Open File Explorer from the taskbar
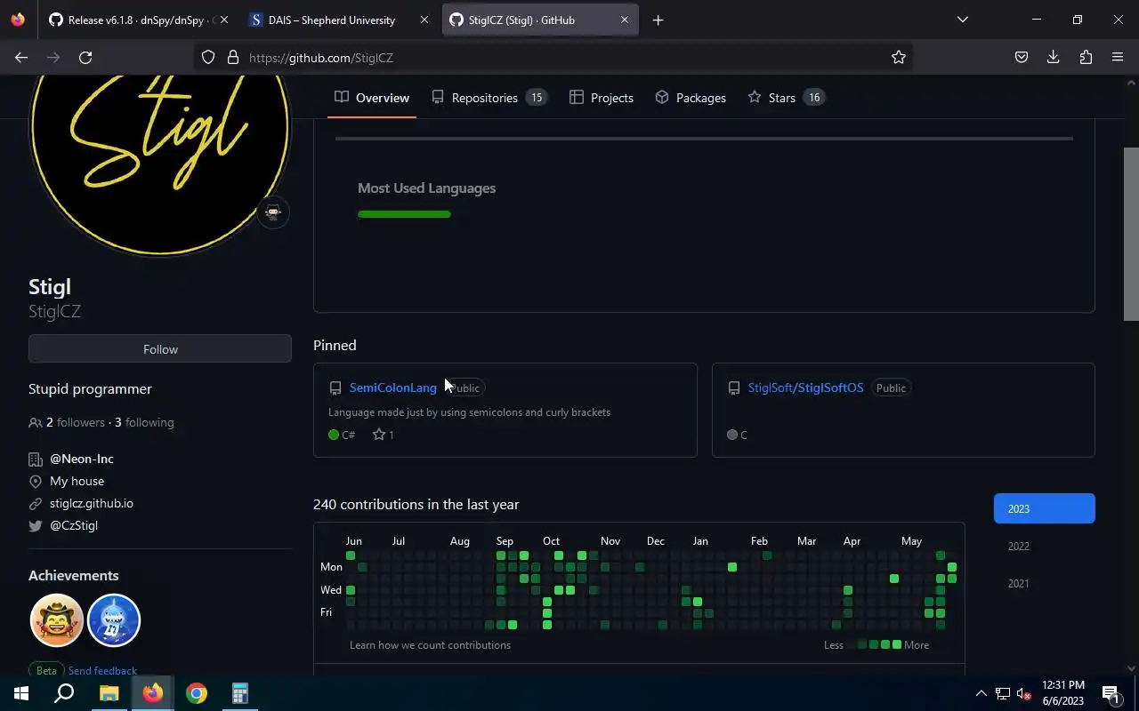This screenshot has width=1139, height=711. 109,693
